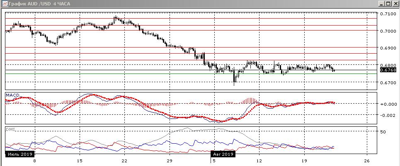The image size is (400, 166).
Task: Select the 'Июль 2019' month marker
Action: point(19,154)
